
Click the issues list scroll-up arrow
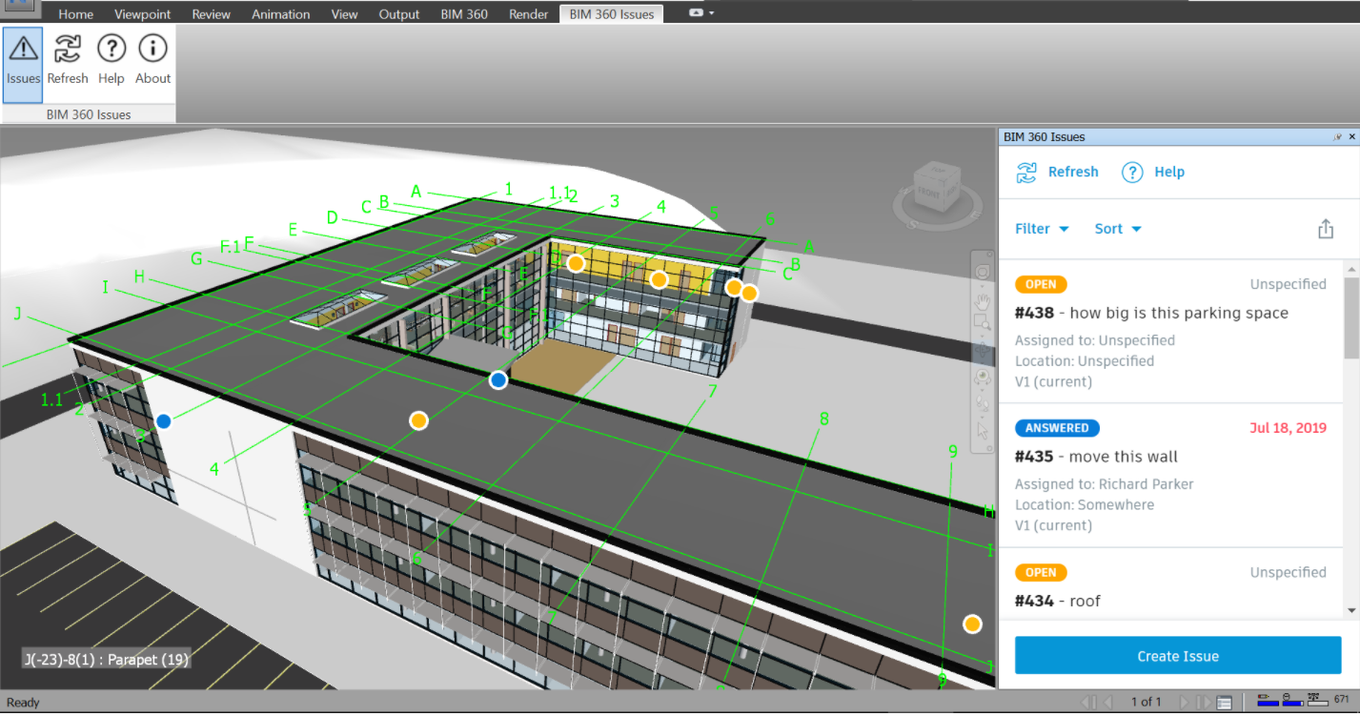1351,270
